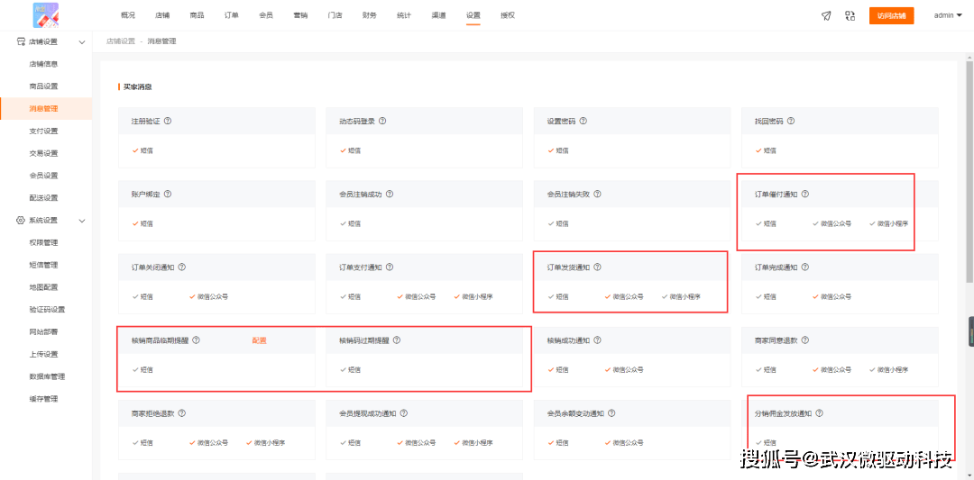
Task: Open the 营销 top navigation item
Action: [300, 15]
